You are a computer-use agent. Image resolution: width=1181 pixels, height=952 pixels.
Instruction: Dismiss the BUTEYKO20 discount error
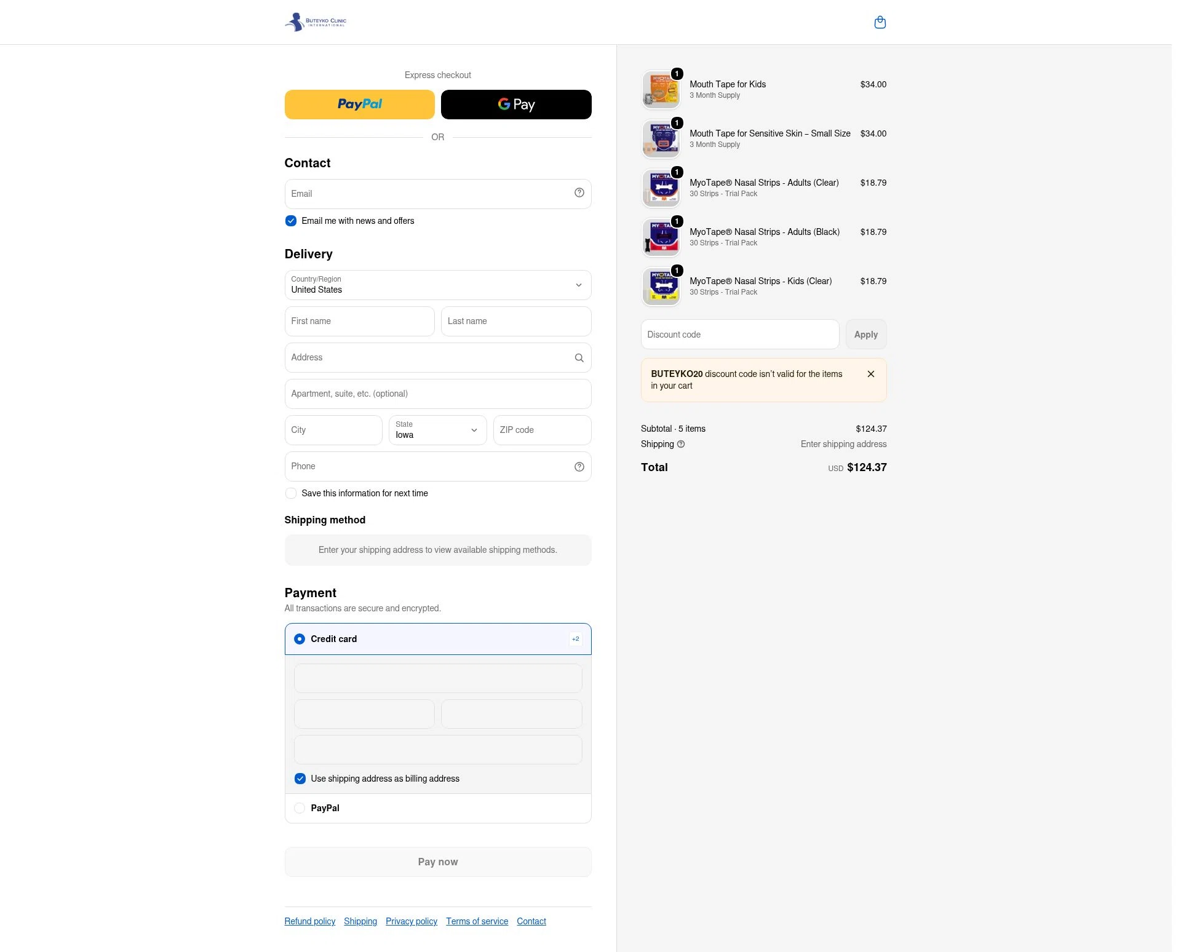(870, 374)
